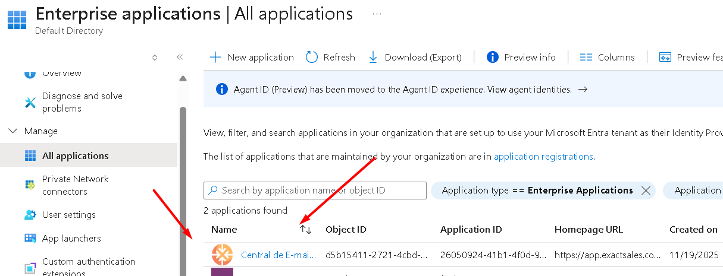
Task: Click the Preview features icon
Action: tap(665, 57)
